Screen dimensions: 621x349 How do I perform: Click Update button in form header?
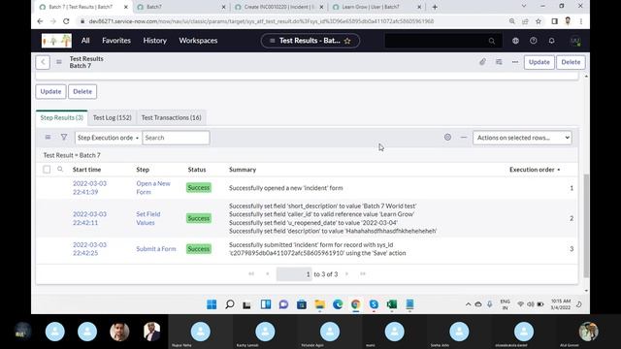[539, 62]
